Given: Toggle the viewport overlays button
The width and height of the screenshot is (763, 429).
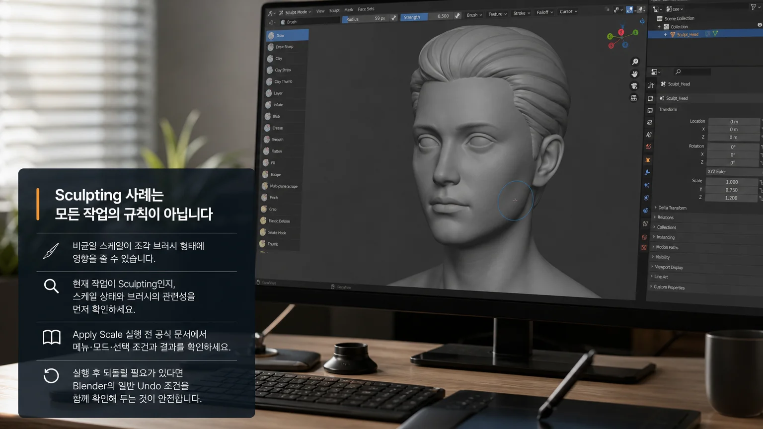Looking at the screenshot, I should point(629,9).
